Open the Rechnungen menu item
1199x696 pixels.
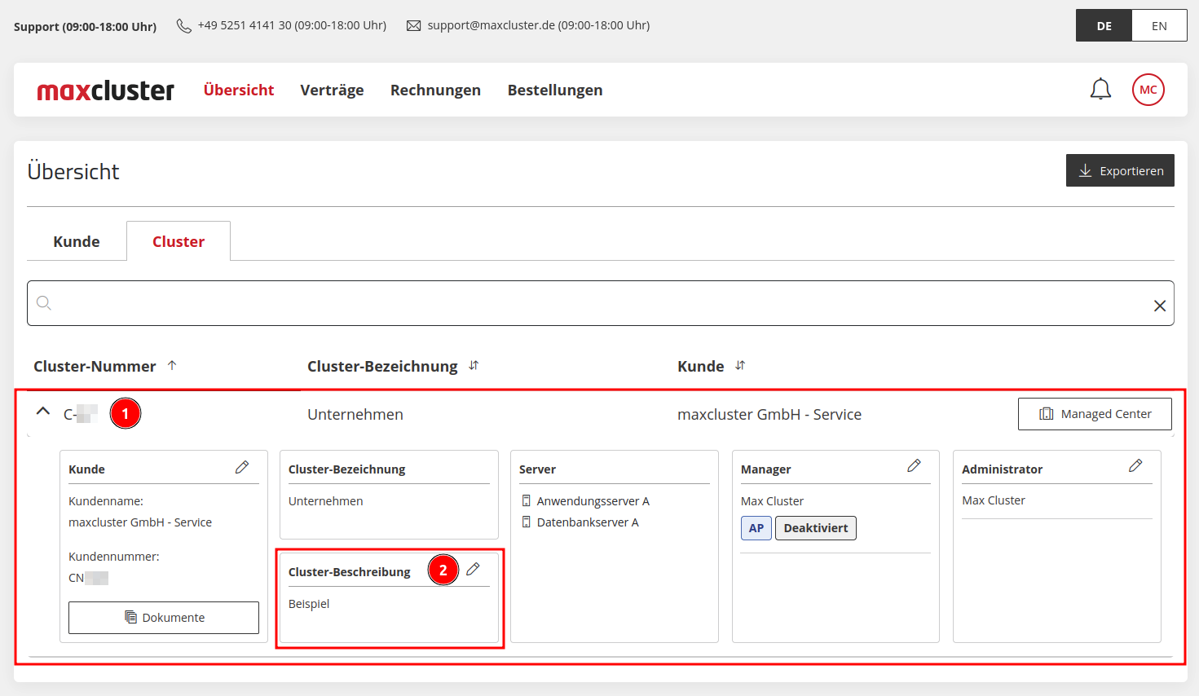click(435, 90)
